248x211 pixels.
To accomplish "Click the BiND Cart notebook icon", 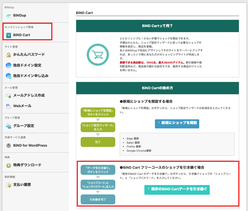I will point(9,35).
